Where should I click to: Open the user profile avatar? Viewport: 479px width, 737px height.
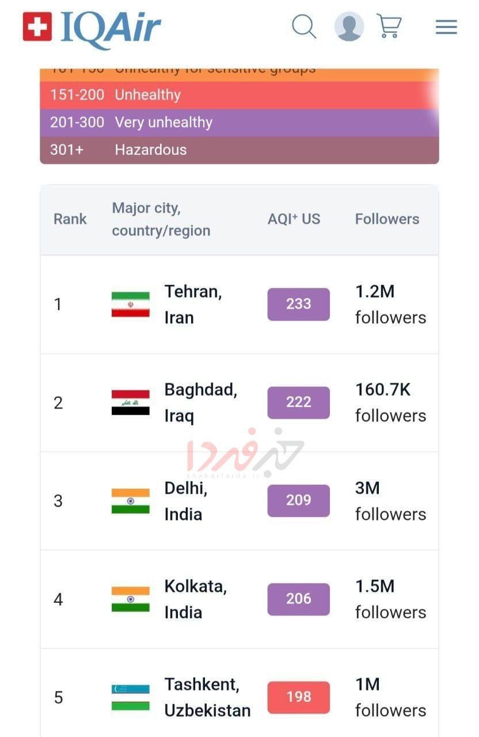pos(349,26)
